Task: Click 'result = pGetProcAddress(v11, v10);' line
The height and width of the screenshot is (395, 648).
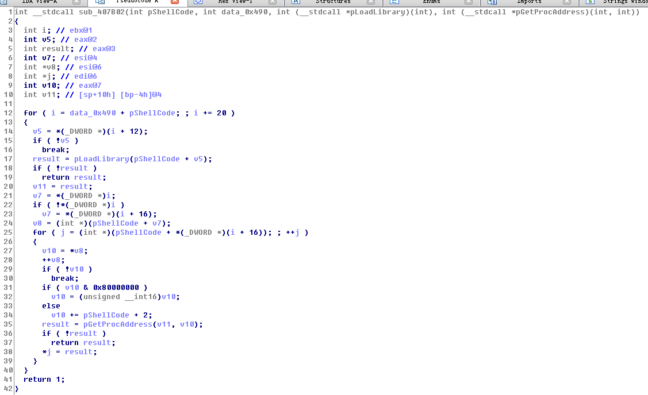Action: 122,324
